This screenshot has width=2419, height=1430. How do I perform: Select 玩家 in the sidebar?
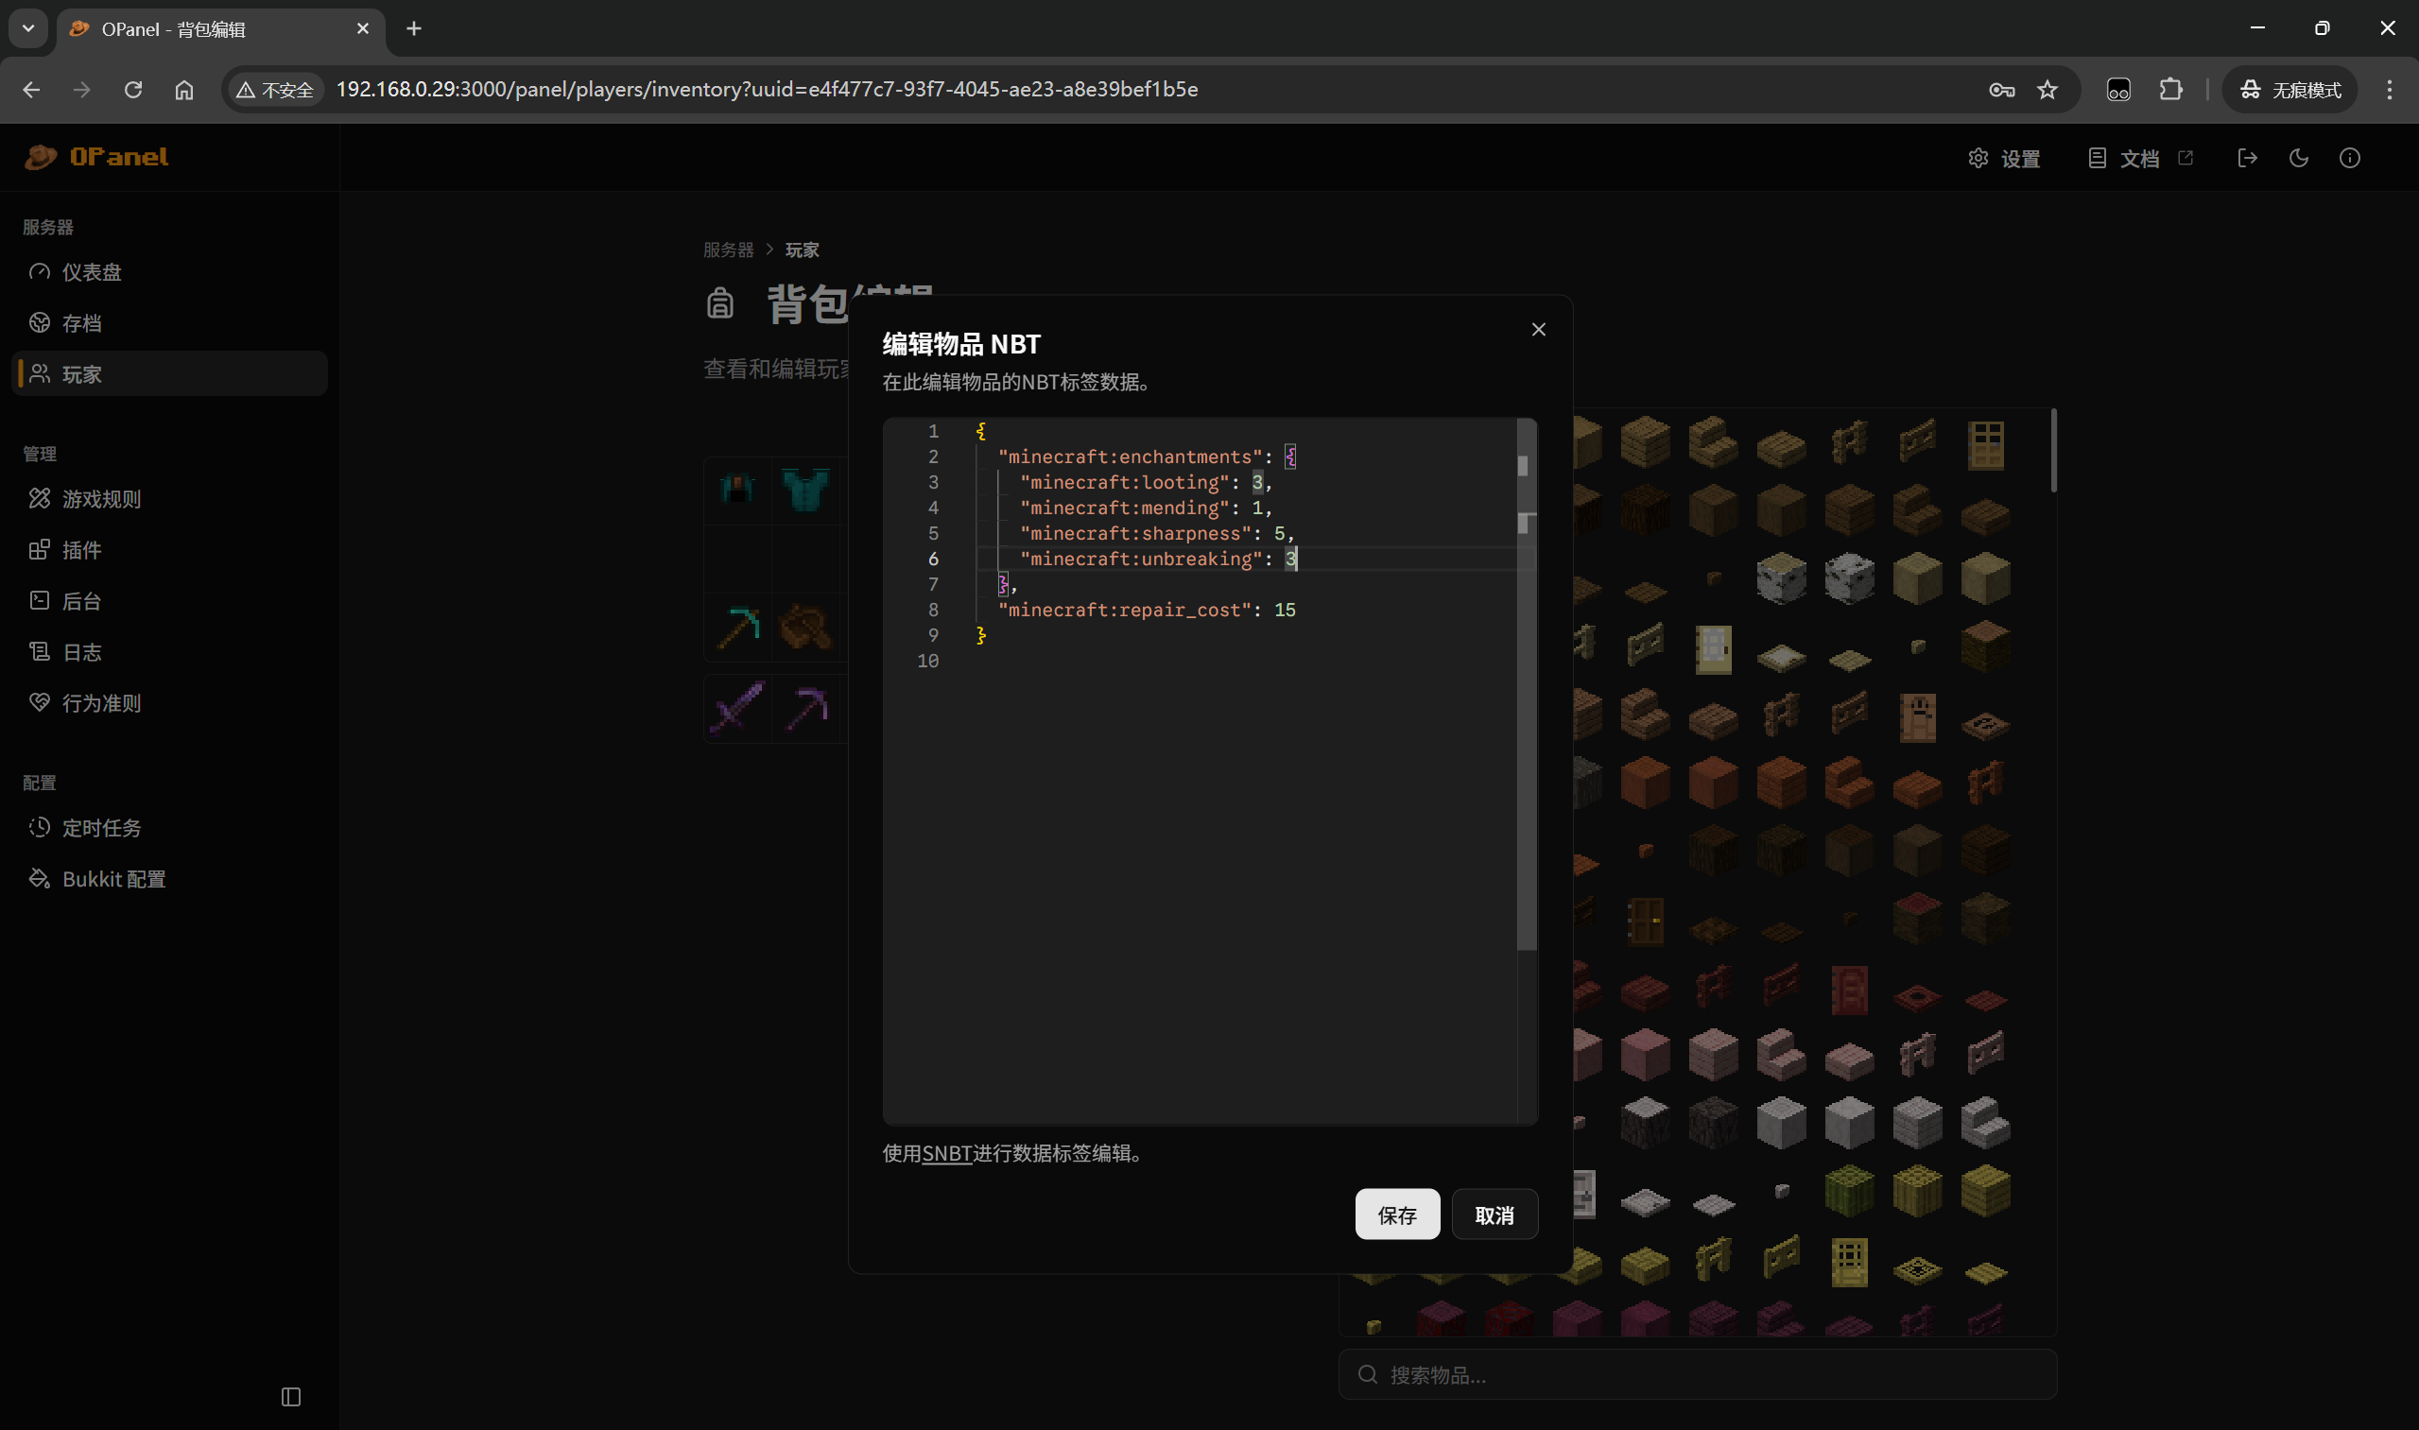(x=169, y=374)
